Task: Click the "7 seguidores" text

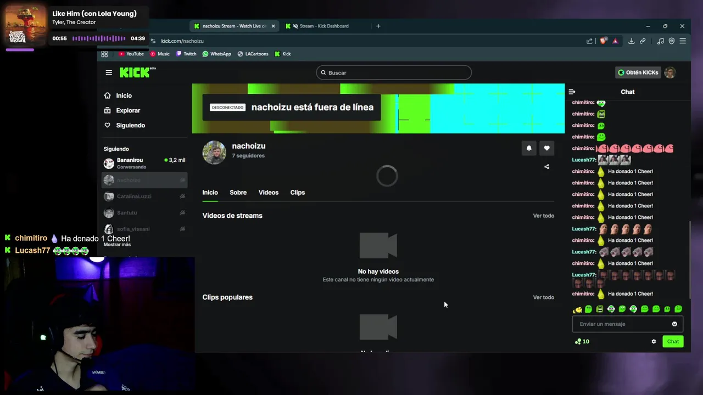Action: click(248, 156)
